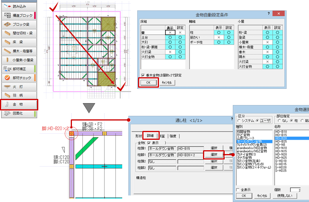Screen dimensions: 309x202
Task: Open the 図面化 drawing tool
Action: [19, 114]
